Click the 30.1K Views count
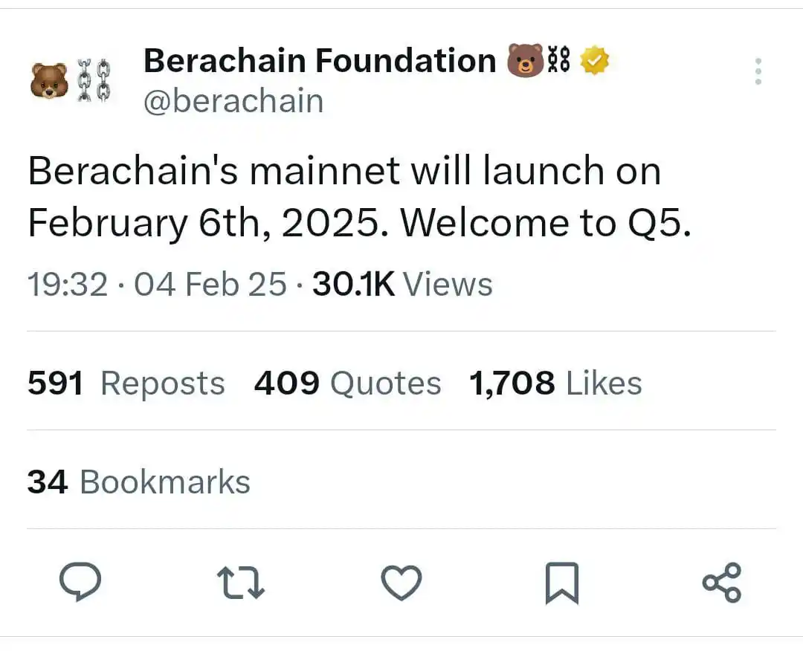Image resolution: width=803 pixels, height=651 pixels. click(402, 284)
